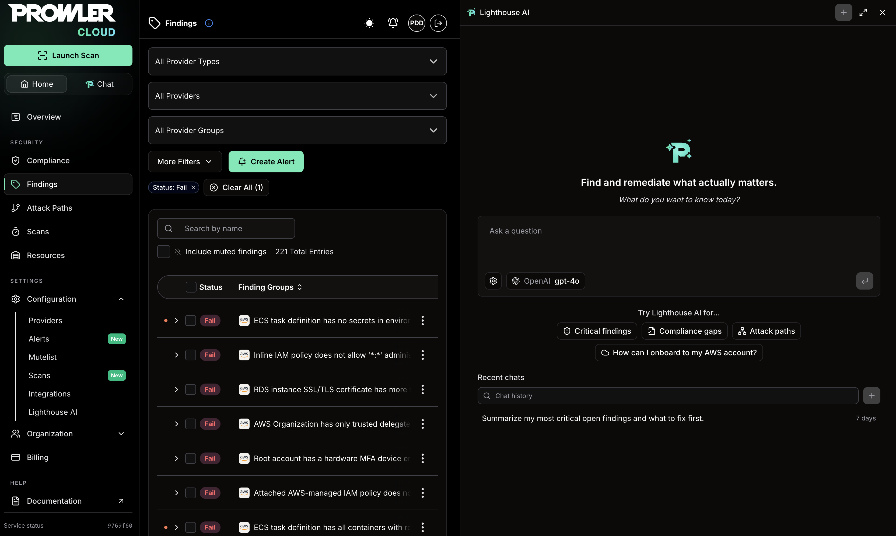Open Attack Paths in sidebar
896x536 pixels.
[68, 208]
